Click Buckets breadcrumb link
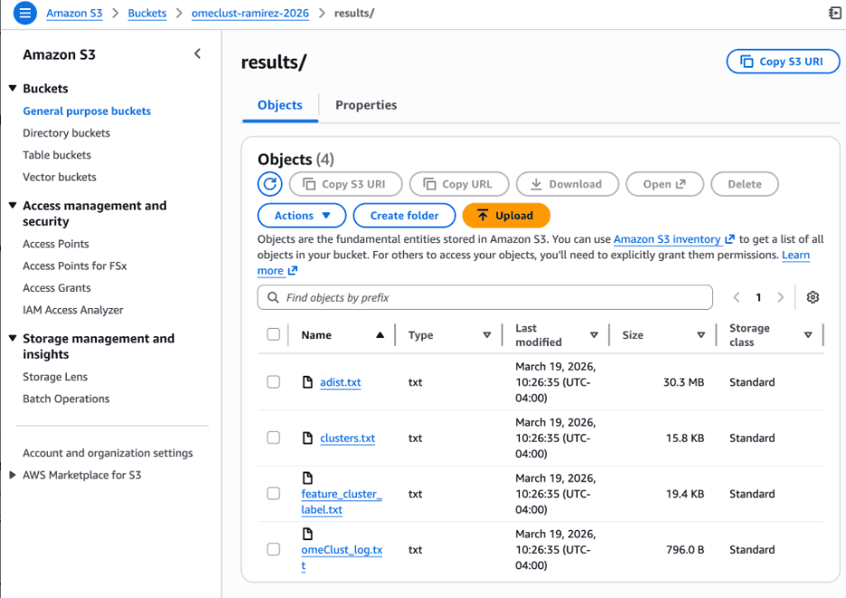Viewport: 846px width, 598px height. tap(146, 13)
